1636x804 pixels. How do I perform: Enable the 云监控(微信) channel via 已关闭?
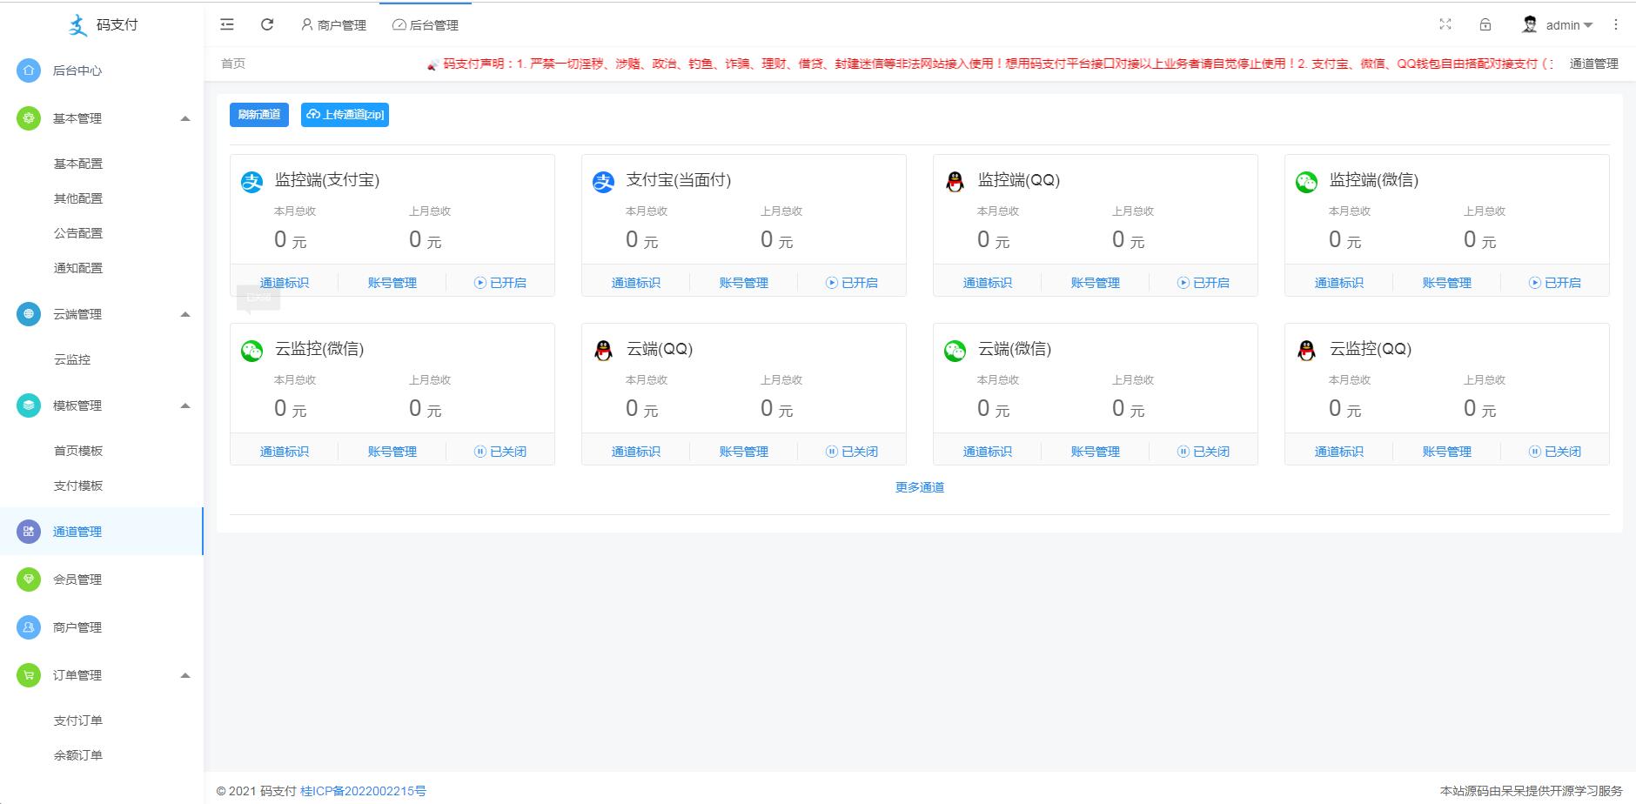500,452
